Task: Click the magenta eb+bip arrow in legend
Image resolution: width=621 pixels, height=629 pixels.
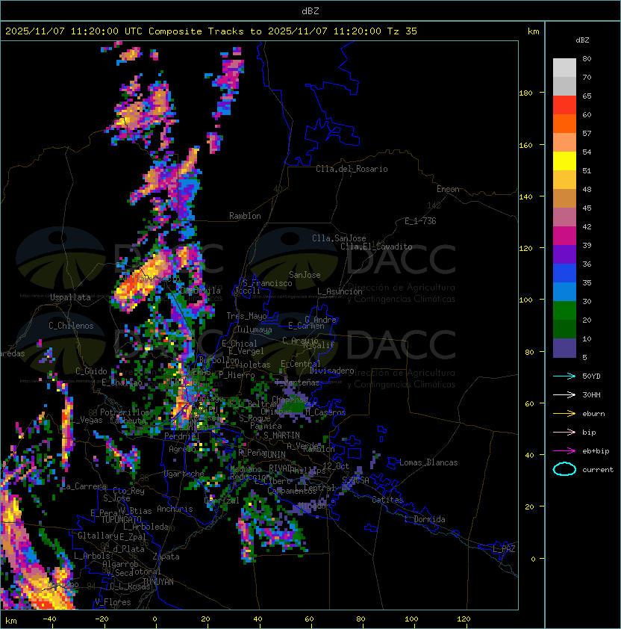Action: pyautogui.click(x=564, y=451)
